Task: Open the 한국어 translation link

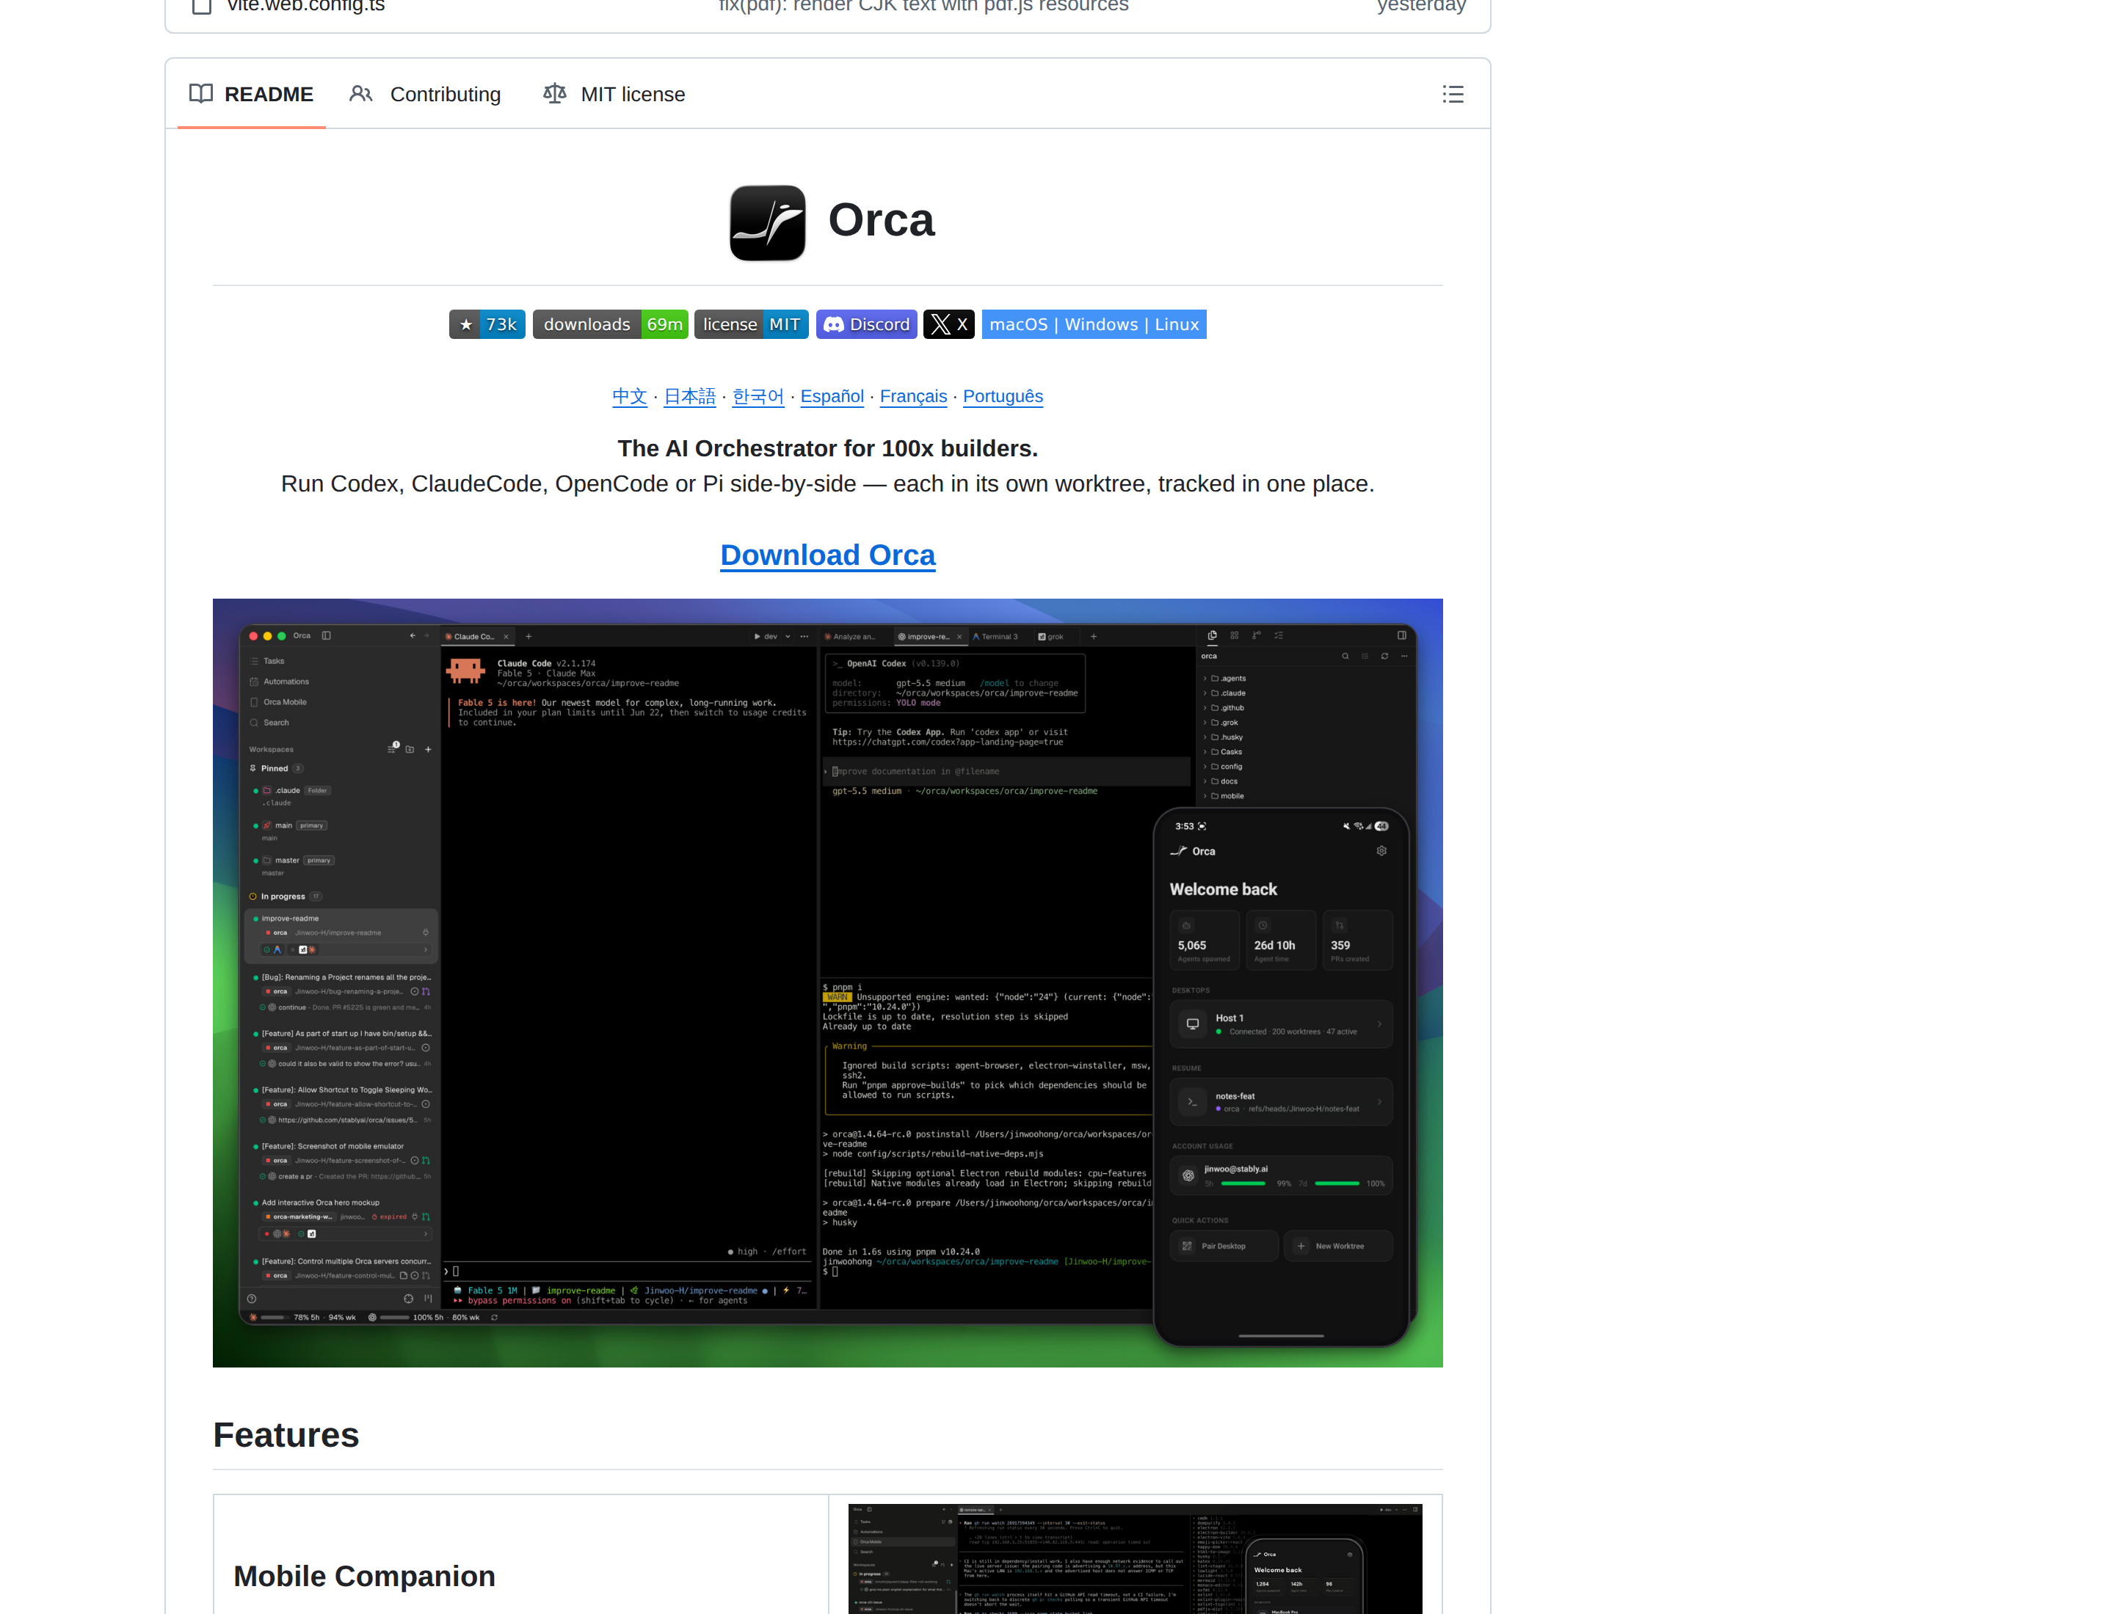Action: click(x=758, y=396)
